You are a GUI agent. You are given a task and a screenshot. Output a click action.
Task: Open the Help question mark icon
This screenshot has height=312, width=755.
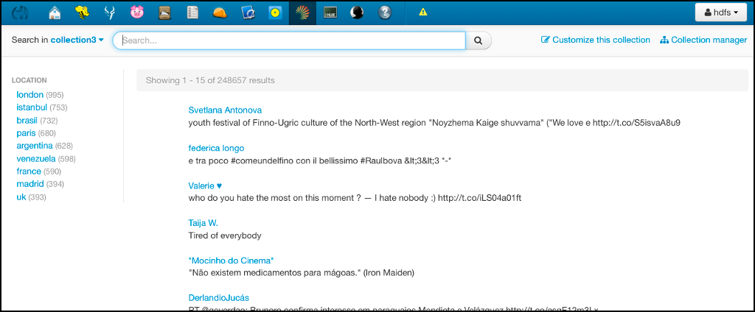pyautogui.click(x=384, y=13)
